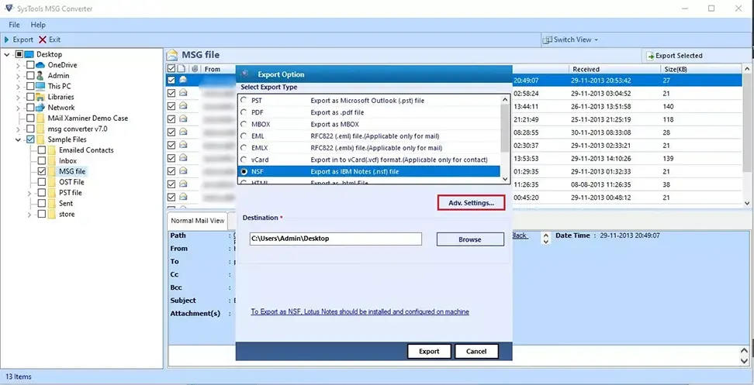The width and height of the screenshot is (754, 385).
Task: Click the From column header
Action: pos(213,69)
